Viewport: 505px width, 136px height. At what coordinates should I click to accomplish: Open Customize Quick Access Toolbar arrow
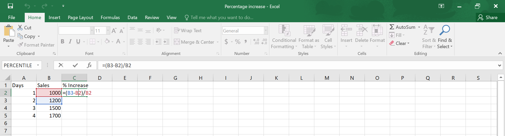(63, 6)
